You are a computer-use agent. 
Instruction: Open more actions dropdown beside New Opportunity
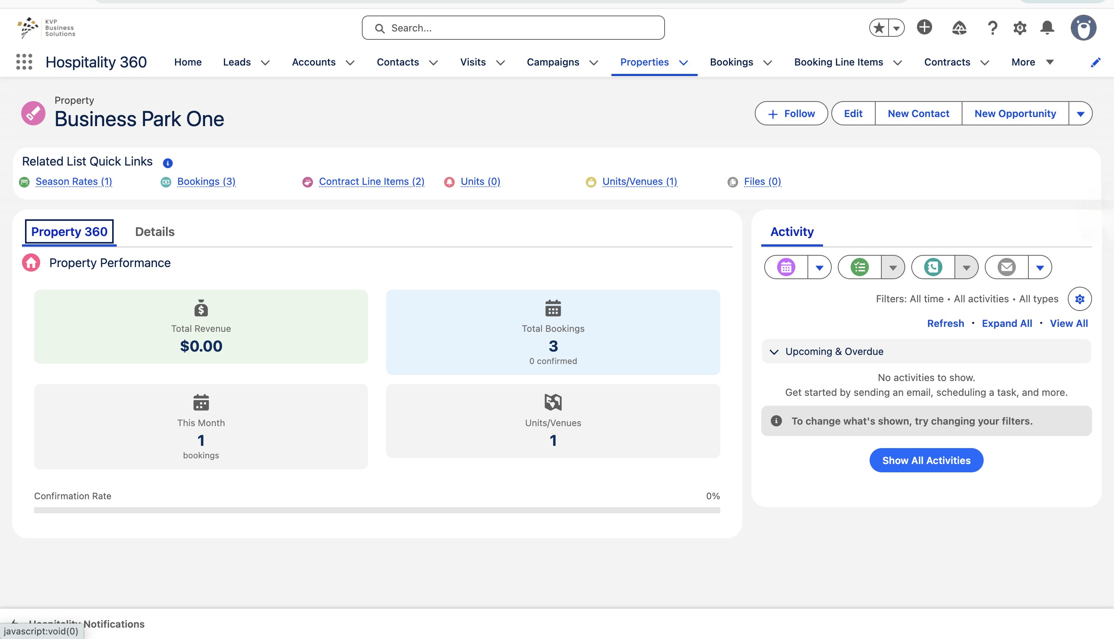click(x=1080, y=114)
